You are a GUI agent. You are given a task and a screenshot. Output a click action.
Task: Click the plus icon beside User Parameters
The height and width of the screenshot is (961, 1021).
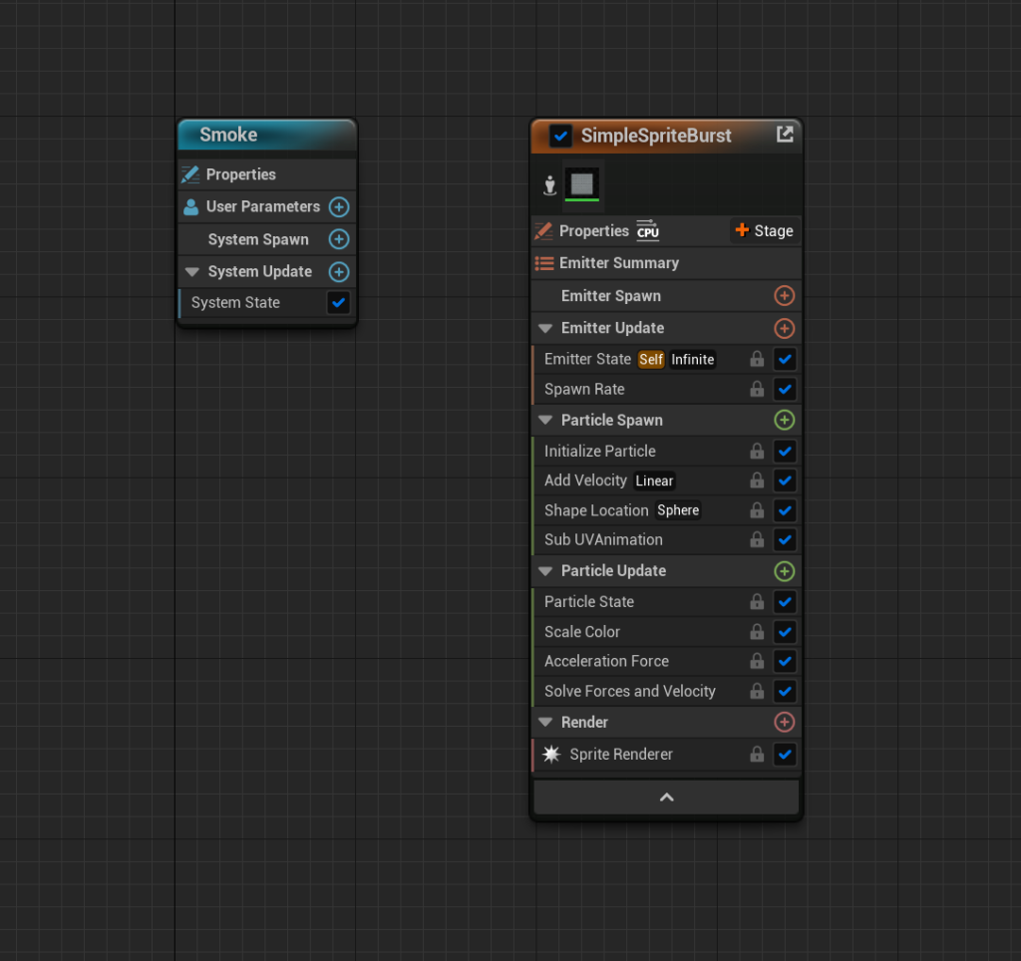point(339,207)
